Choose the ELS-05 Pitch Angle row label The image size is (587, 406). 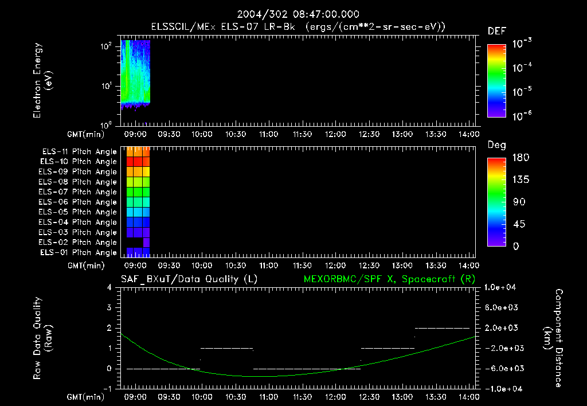[x=77, y=212]
